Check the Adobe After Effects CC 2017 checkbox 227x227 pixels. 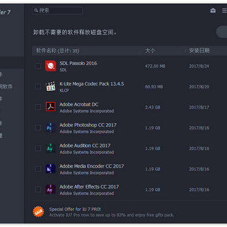click(38, 189)
